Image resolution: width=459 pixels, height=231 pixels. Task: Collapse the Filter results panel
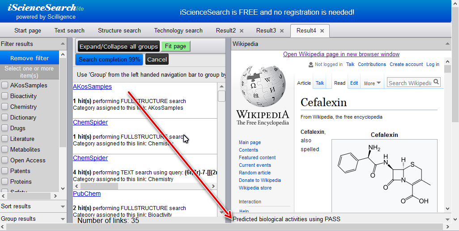(x=63, y=44)
